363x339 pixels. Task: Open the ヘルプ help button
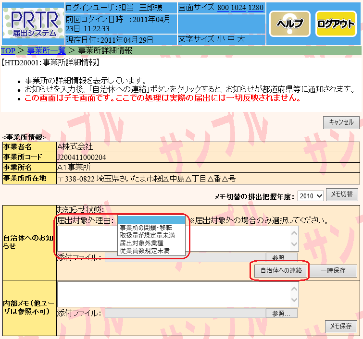290,24
